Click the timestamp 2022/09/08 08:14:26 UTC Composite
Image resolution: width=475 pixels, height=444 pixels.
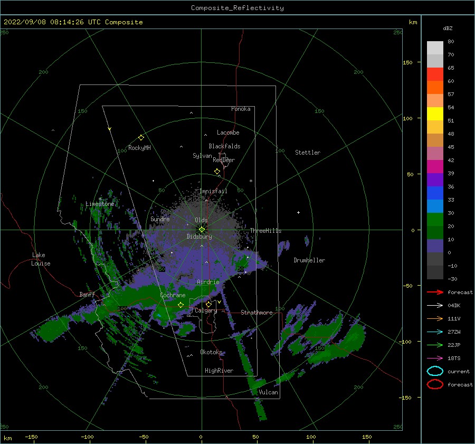(73, 22)
